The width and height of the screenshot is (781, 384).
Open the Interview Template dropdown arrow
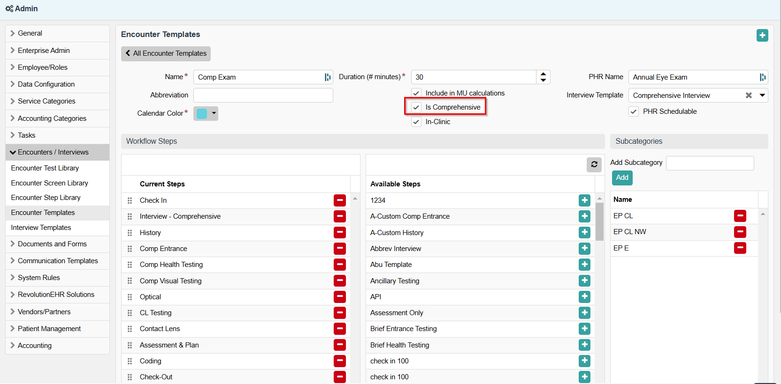(x=762, y=96)
